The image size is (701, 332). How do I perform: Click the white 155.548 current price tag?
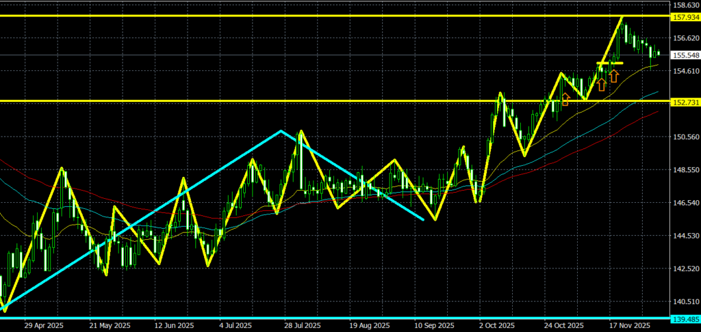682,55
